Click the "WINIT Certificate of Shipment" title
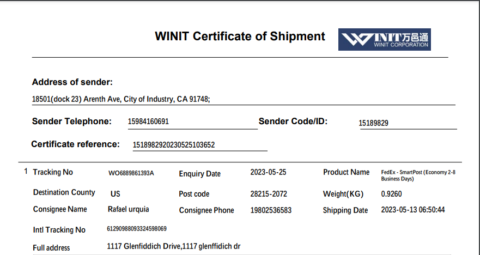The width and height of the screenshot is (480, 255). 240,37
